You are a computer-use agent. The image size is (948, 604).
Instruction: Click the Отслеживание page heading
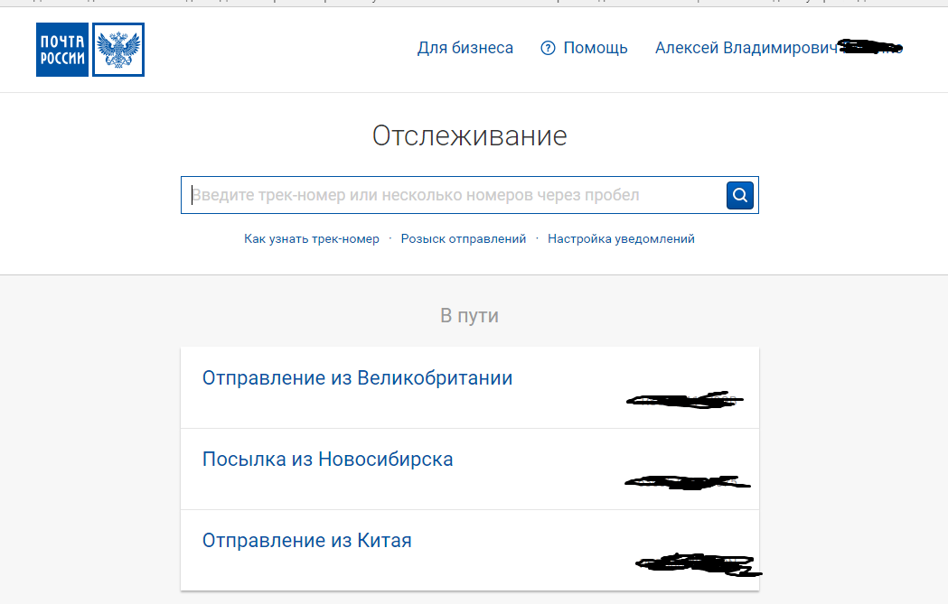469,136
